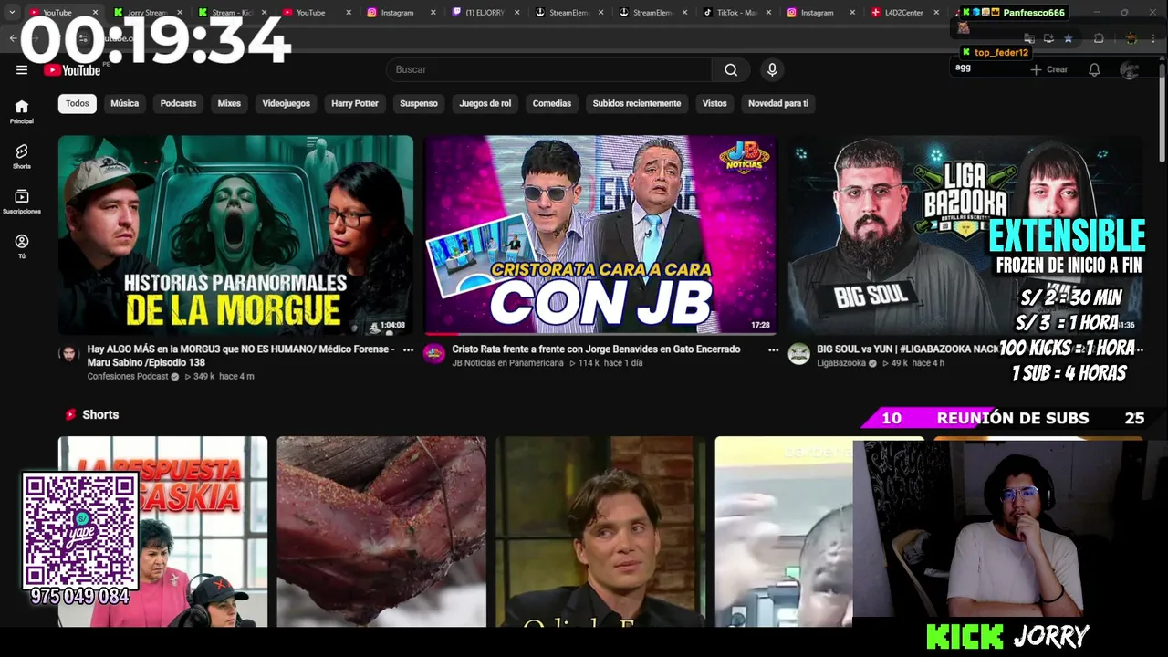Click the LigaBazooka channel avatar

click(x=799, y=354)
